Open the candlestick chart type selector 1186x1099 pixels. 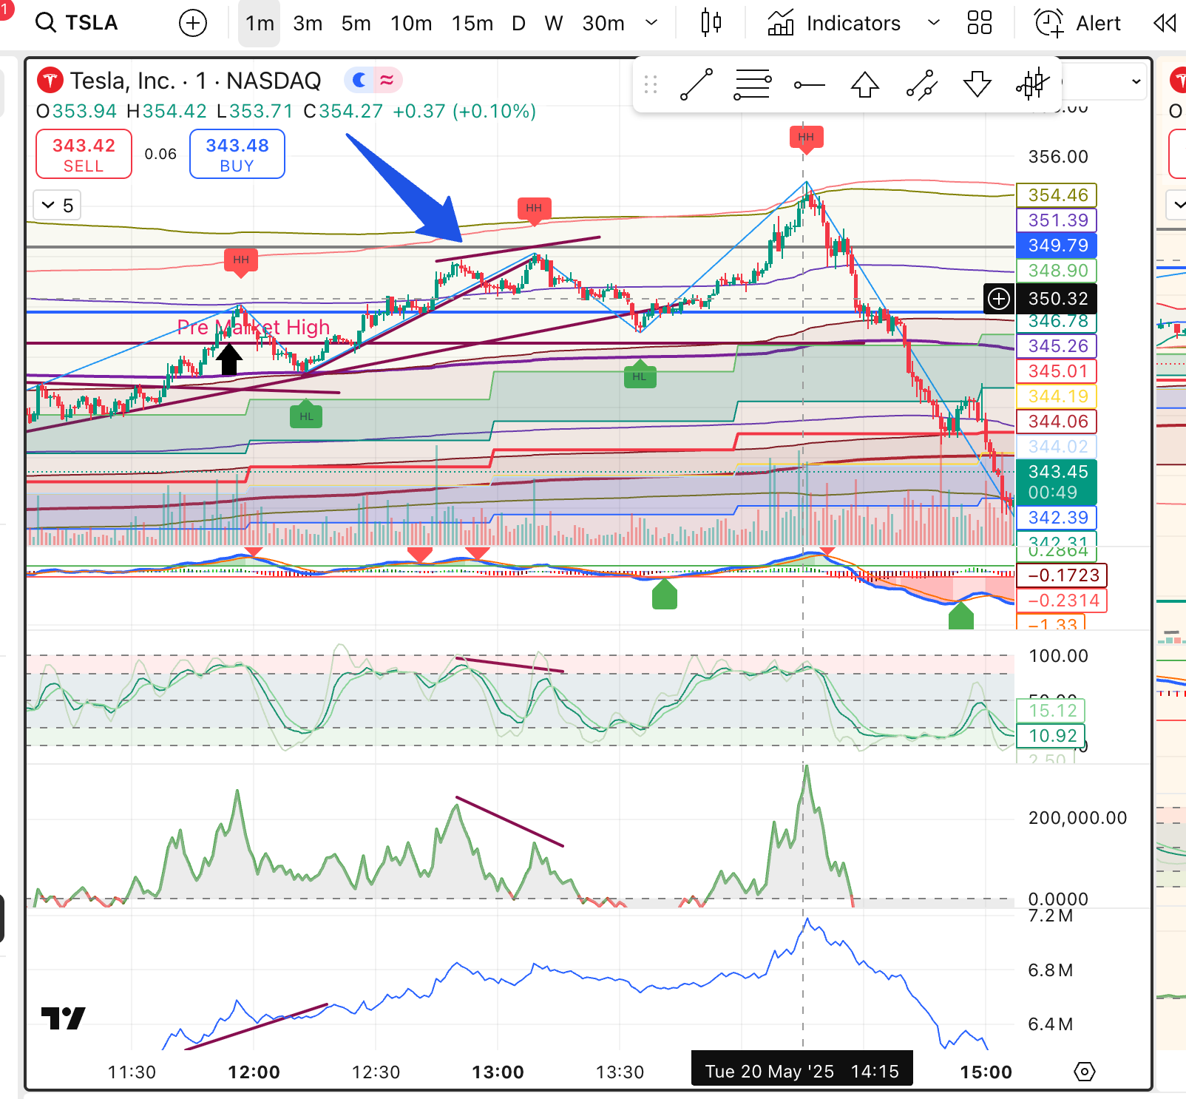click(x=711, y=24)
